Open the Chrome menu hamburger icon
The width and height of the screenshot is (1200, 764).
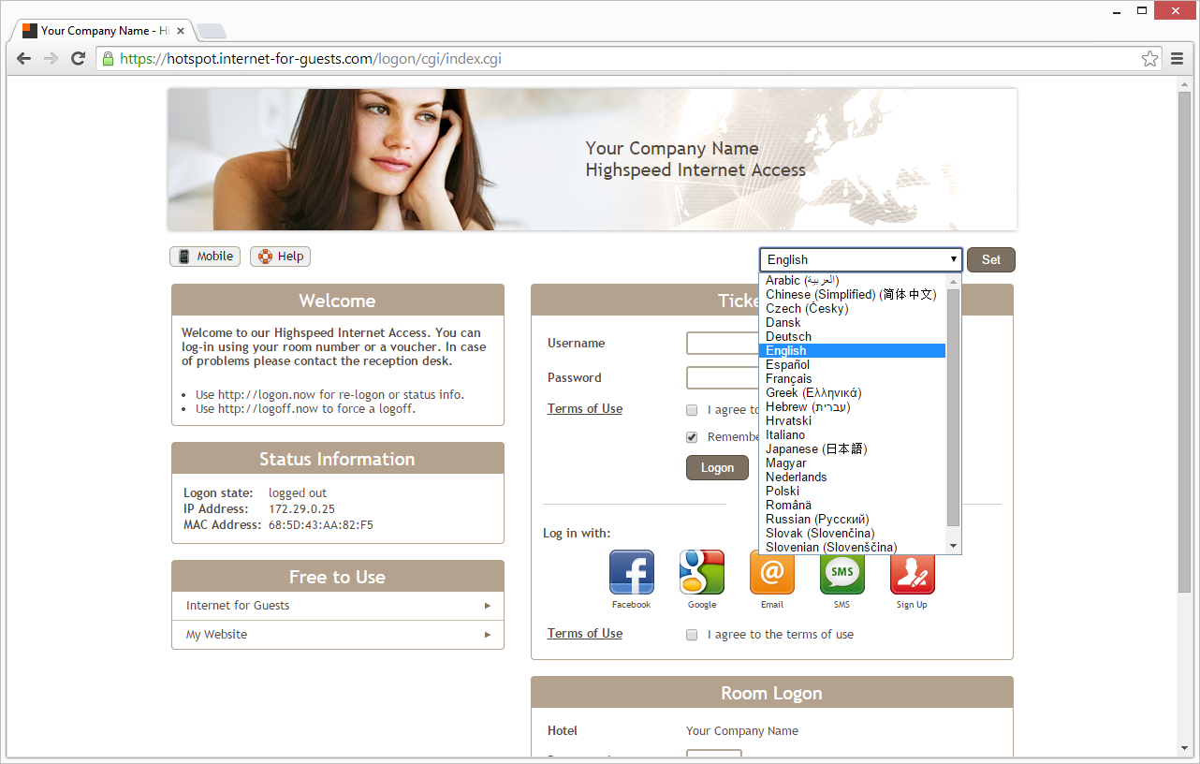point(1178,59)
